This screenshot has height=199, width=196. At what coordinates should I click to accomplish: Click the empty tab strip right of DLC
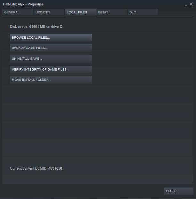tap(176, 12)
